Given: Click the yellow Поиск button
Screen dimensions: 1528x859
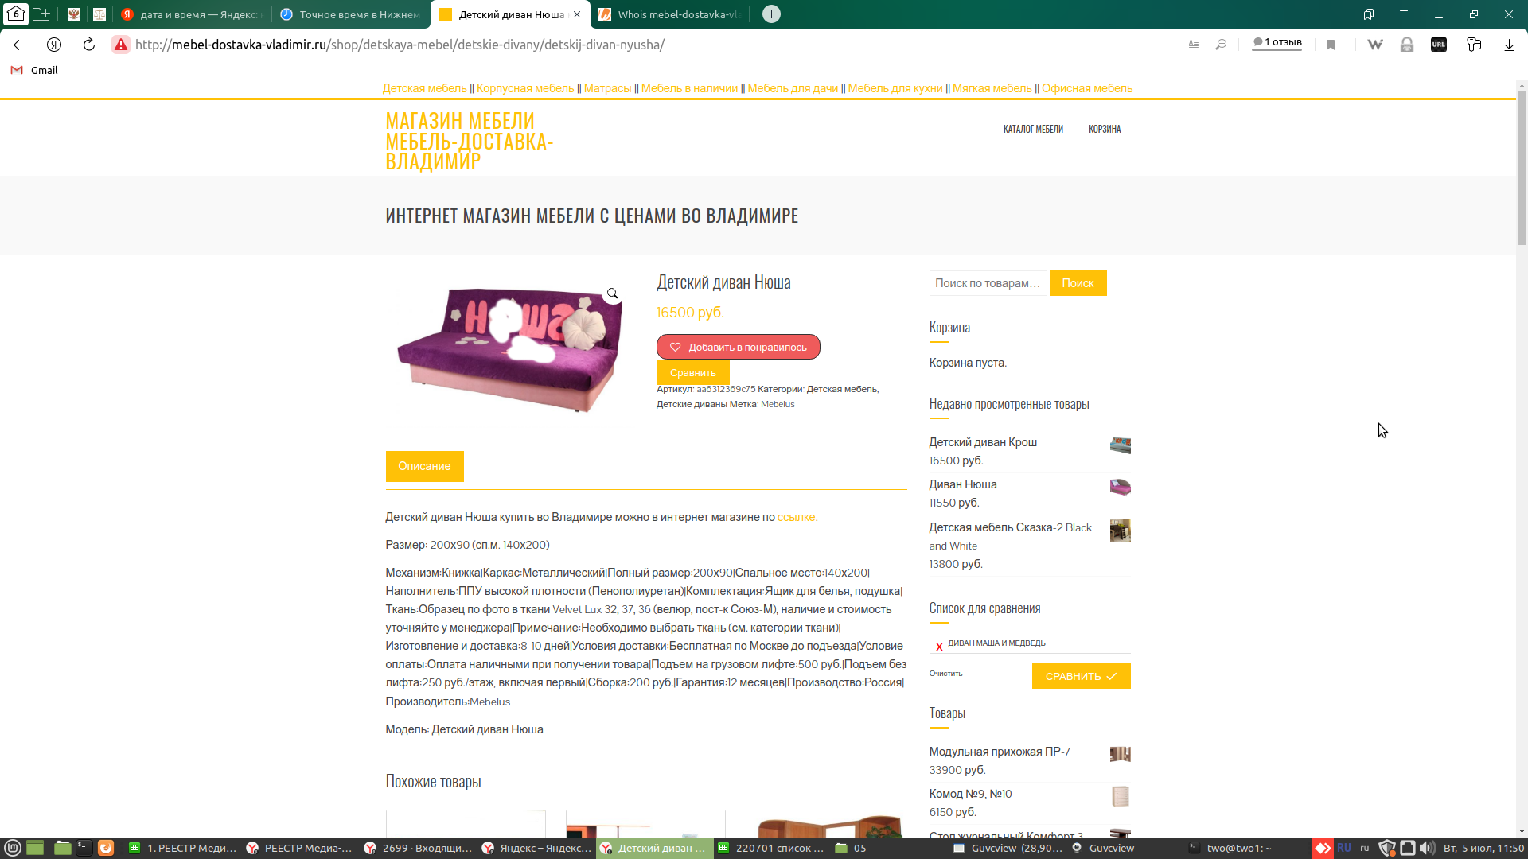Looking at the screenshot, I should pyautogui.click(x=1078, y=283).
